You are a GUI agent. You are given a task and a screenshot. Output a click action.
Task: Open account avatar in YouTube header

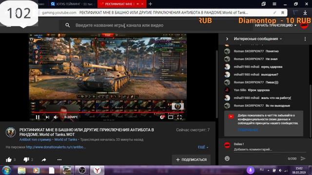pos(304,25)
